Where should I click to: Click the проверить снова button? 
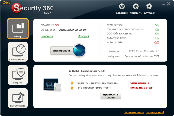click(x=111, y=96)
